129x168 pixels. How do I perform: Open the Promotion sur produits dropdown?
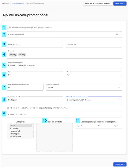(64, 65)
